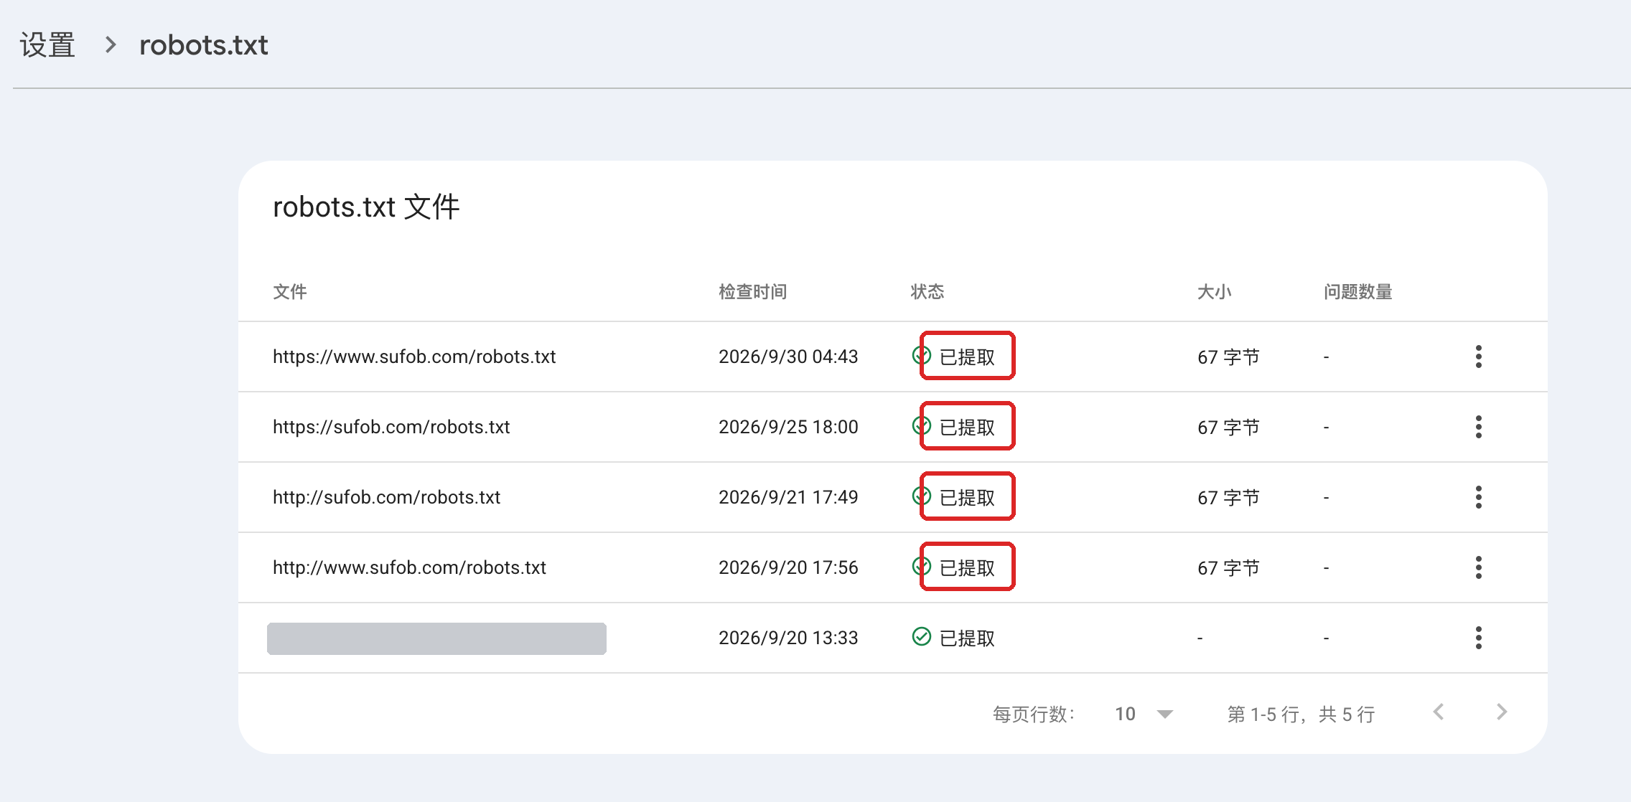Click the robots.txt 文件 card heading
This screenshot has width=1631, height=802.
pos(366,207)
